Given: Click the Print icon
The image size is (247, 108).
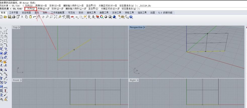Looking at the screenshot, I should point(14,17).
